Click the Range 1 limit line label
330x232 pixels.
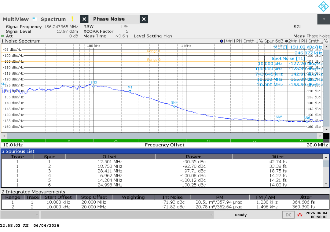point(154,51)
